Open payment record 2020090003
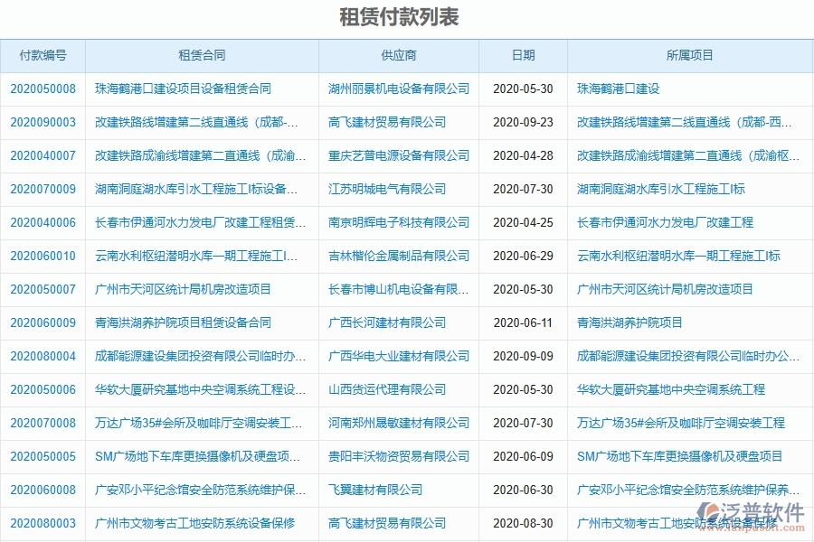 click(x=43, y=122)
